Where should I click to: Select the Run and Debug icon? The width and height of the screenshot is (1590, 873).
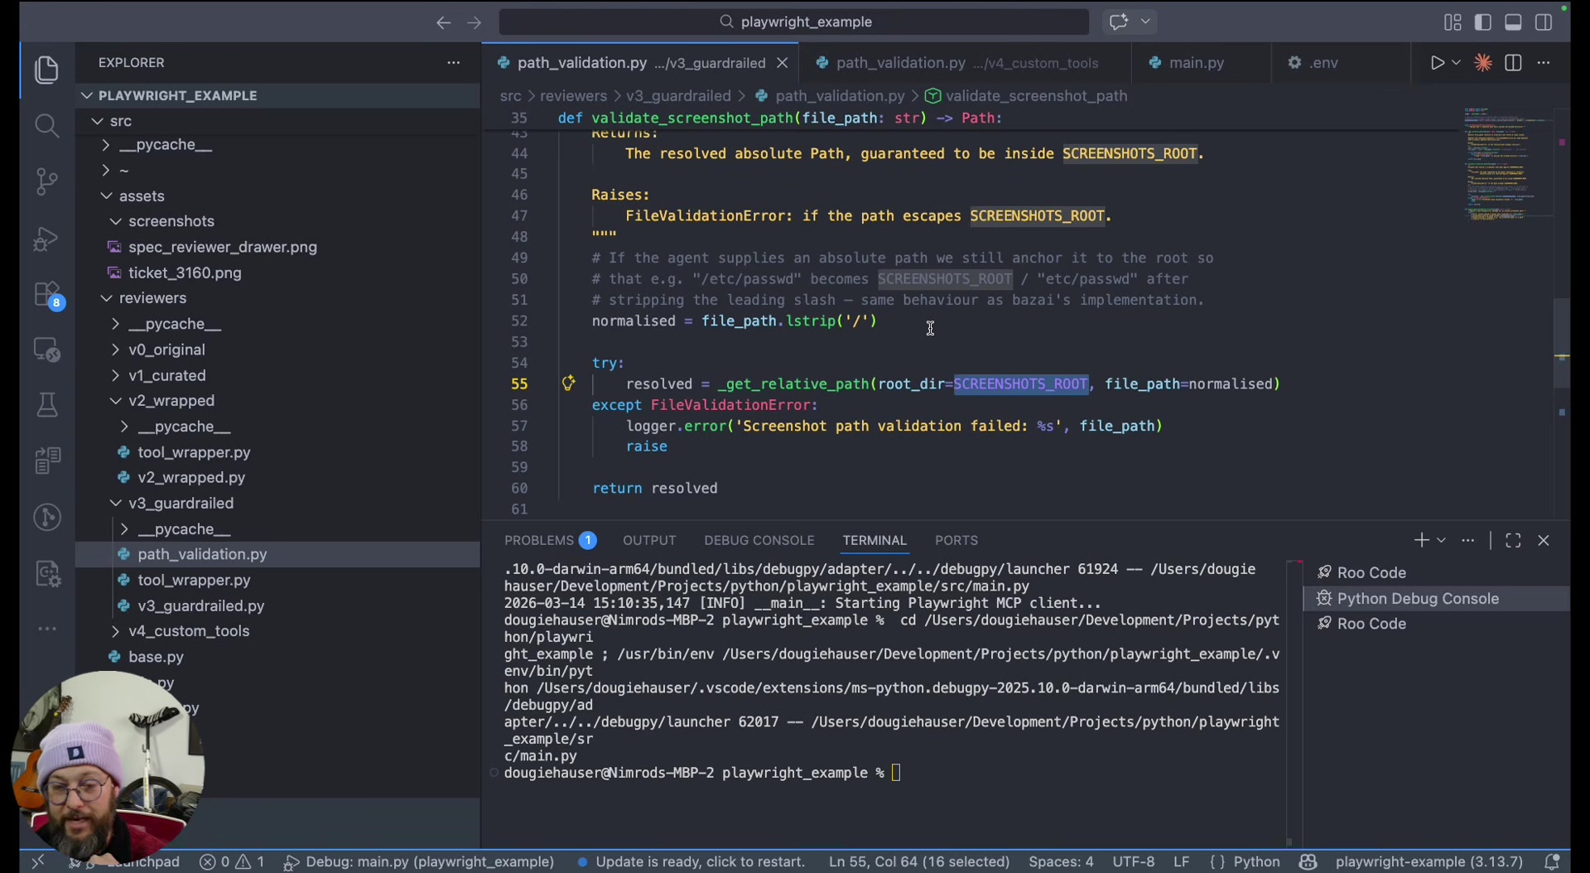tap(47, 239)
